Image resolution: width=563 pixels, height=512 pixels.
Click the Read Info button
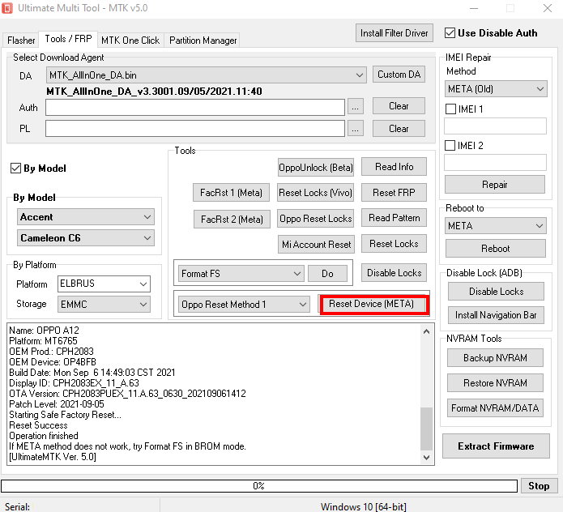(394, 167)
